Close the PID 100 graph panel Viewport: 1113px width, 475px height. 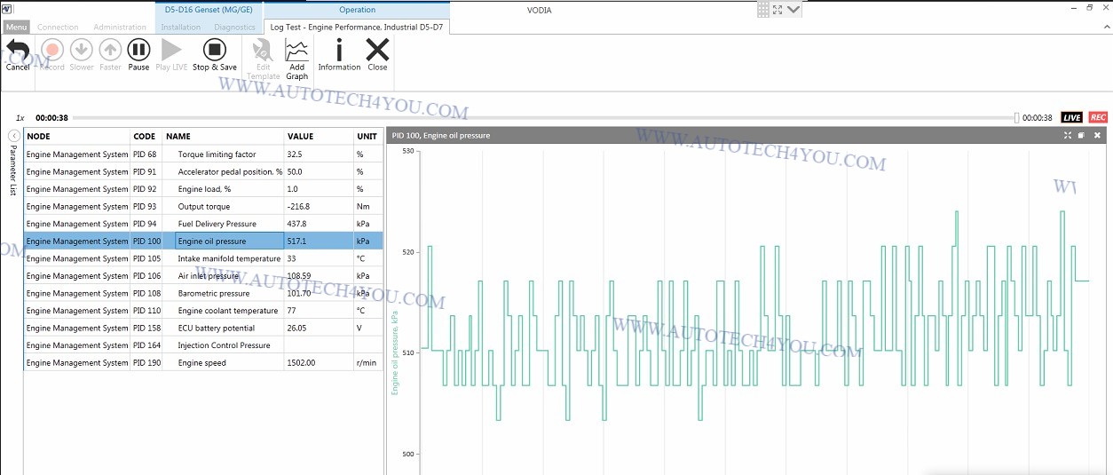1097,136
